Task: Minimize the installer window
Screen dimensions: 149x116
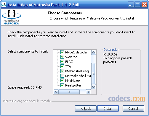Action: [131, 5]
